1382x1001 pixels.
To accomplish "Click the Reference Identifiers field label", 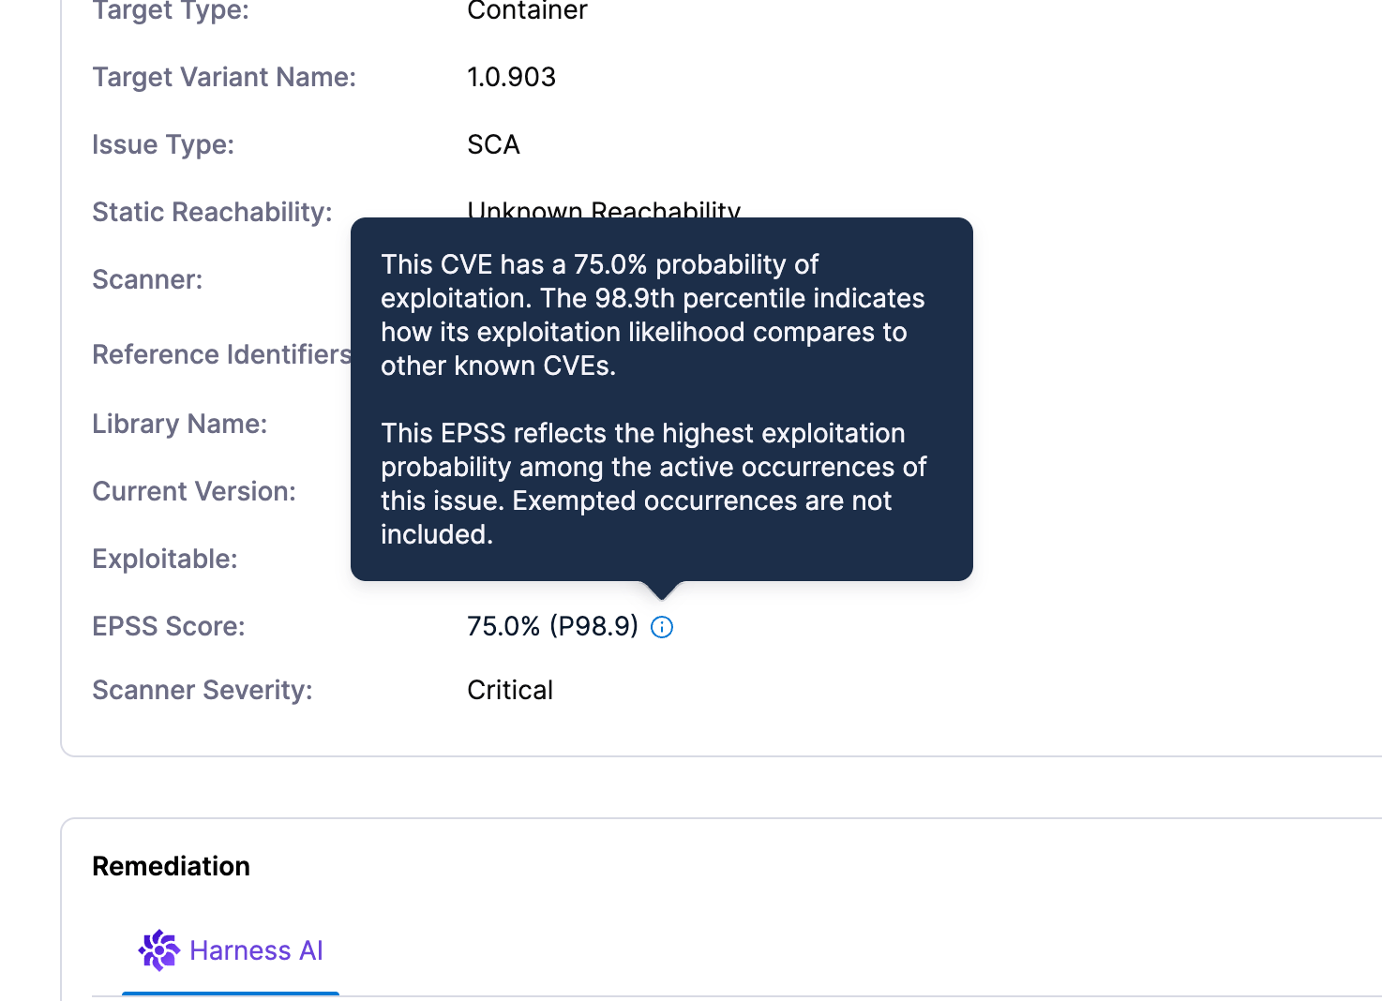I will click(x=221, y=354).
